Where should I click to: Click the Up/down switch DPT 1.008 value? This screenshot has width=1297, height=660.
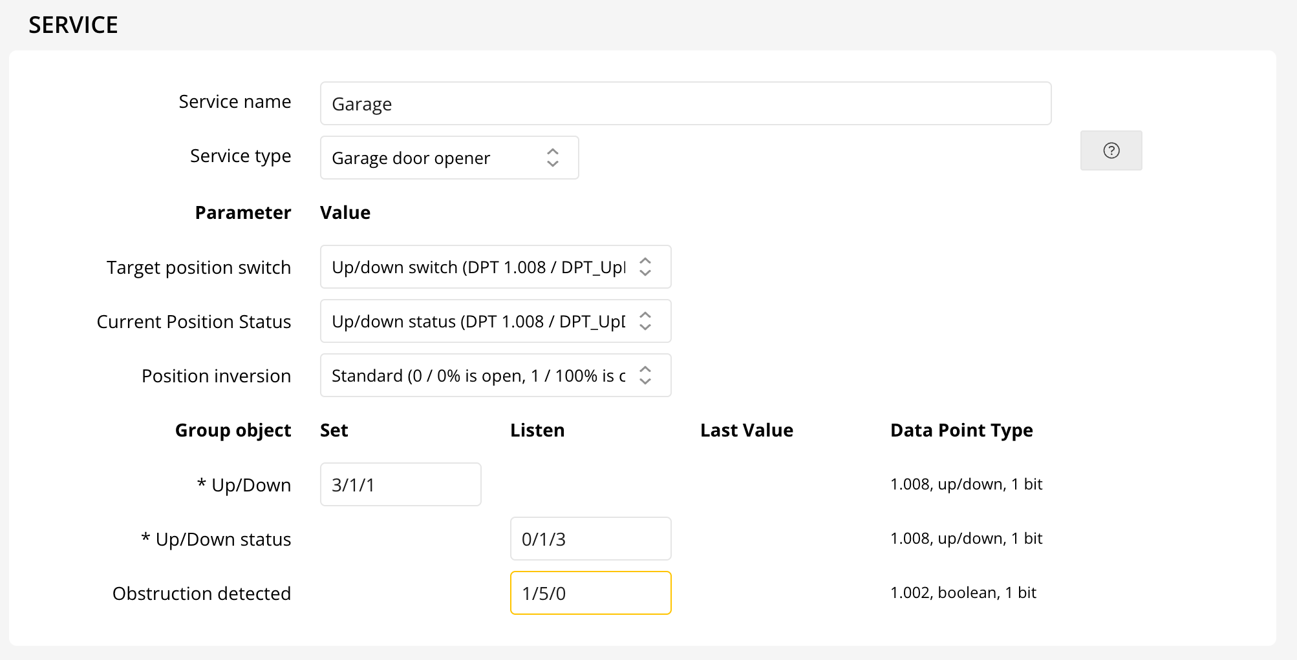[x=477, y=267]
